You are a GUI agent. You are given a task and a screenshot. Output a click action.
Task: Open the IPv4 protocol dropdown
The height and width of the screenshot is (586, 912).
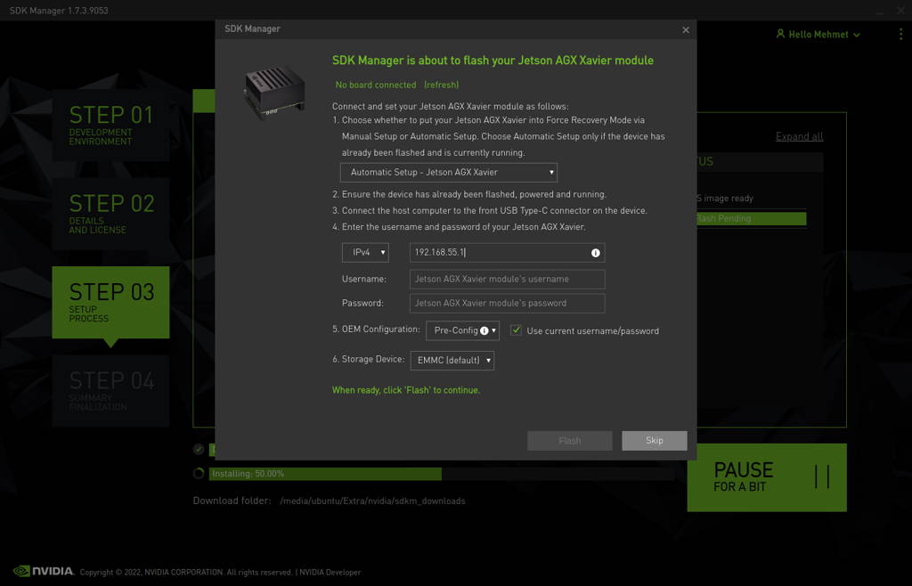[x=365, y=252]
